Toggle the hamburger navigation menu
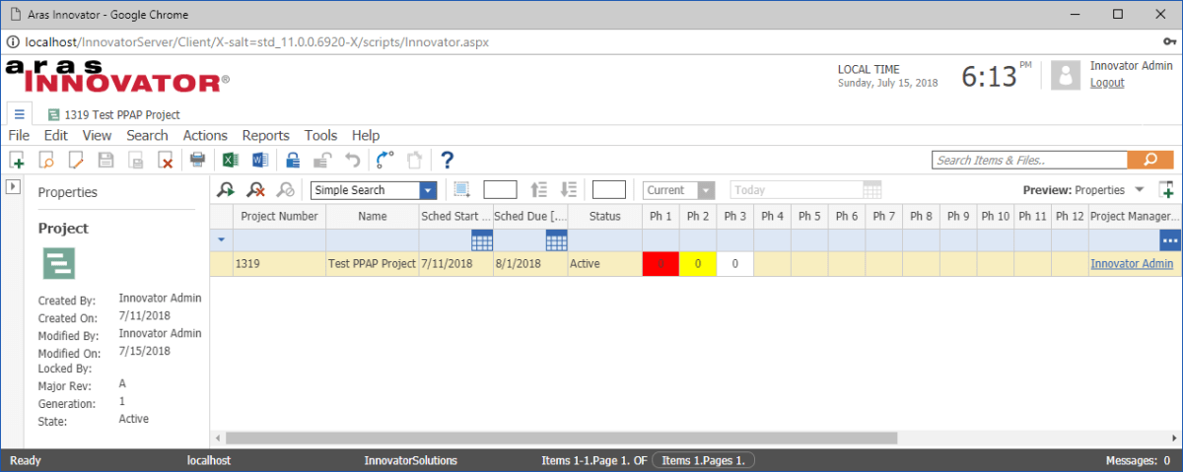The image size is (1183, 472). (19, 113)
